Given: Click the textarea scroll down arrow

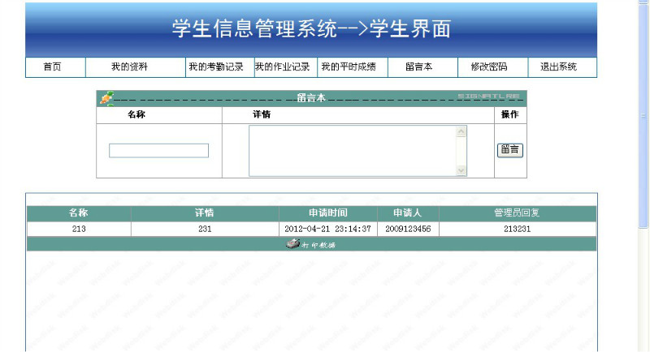Looking at the screenshot, I should [461, 170].
